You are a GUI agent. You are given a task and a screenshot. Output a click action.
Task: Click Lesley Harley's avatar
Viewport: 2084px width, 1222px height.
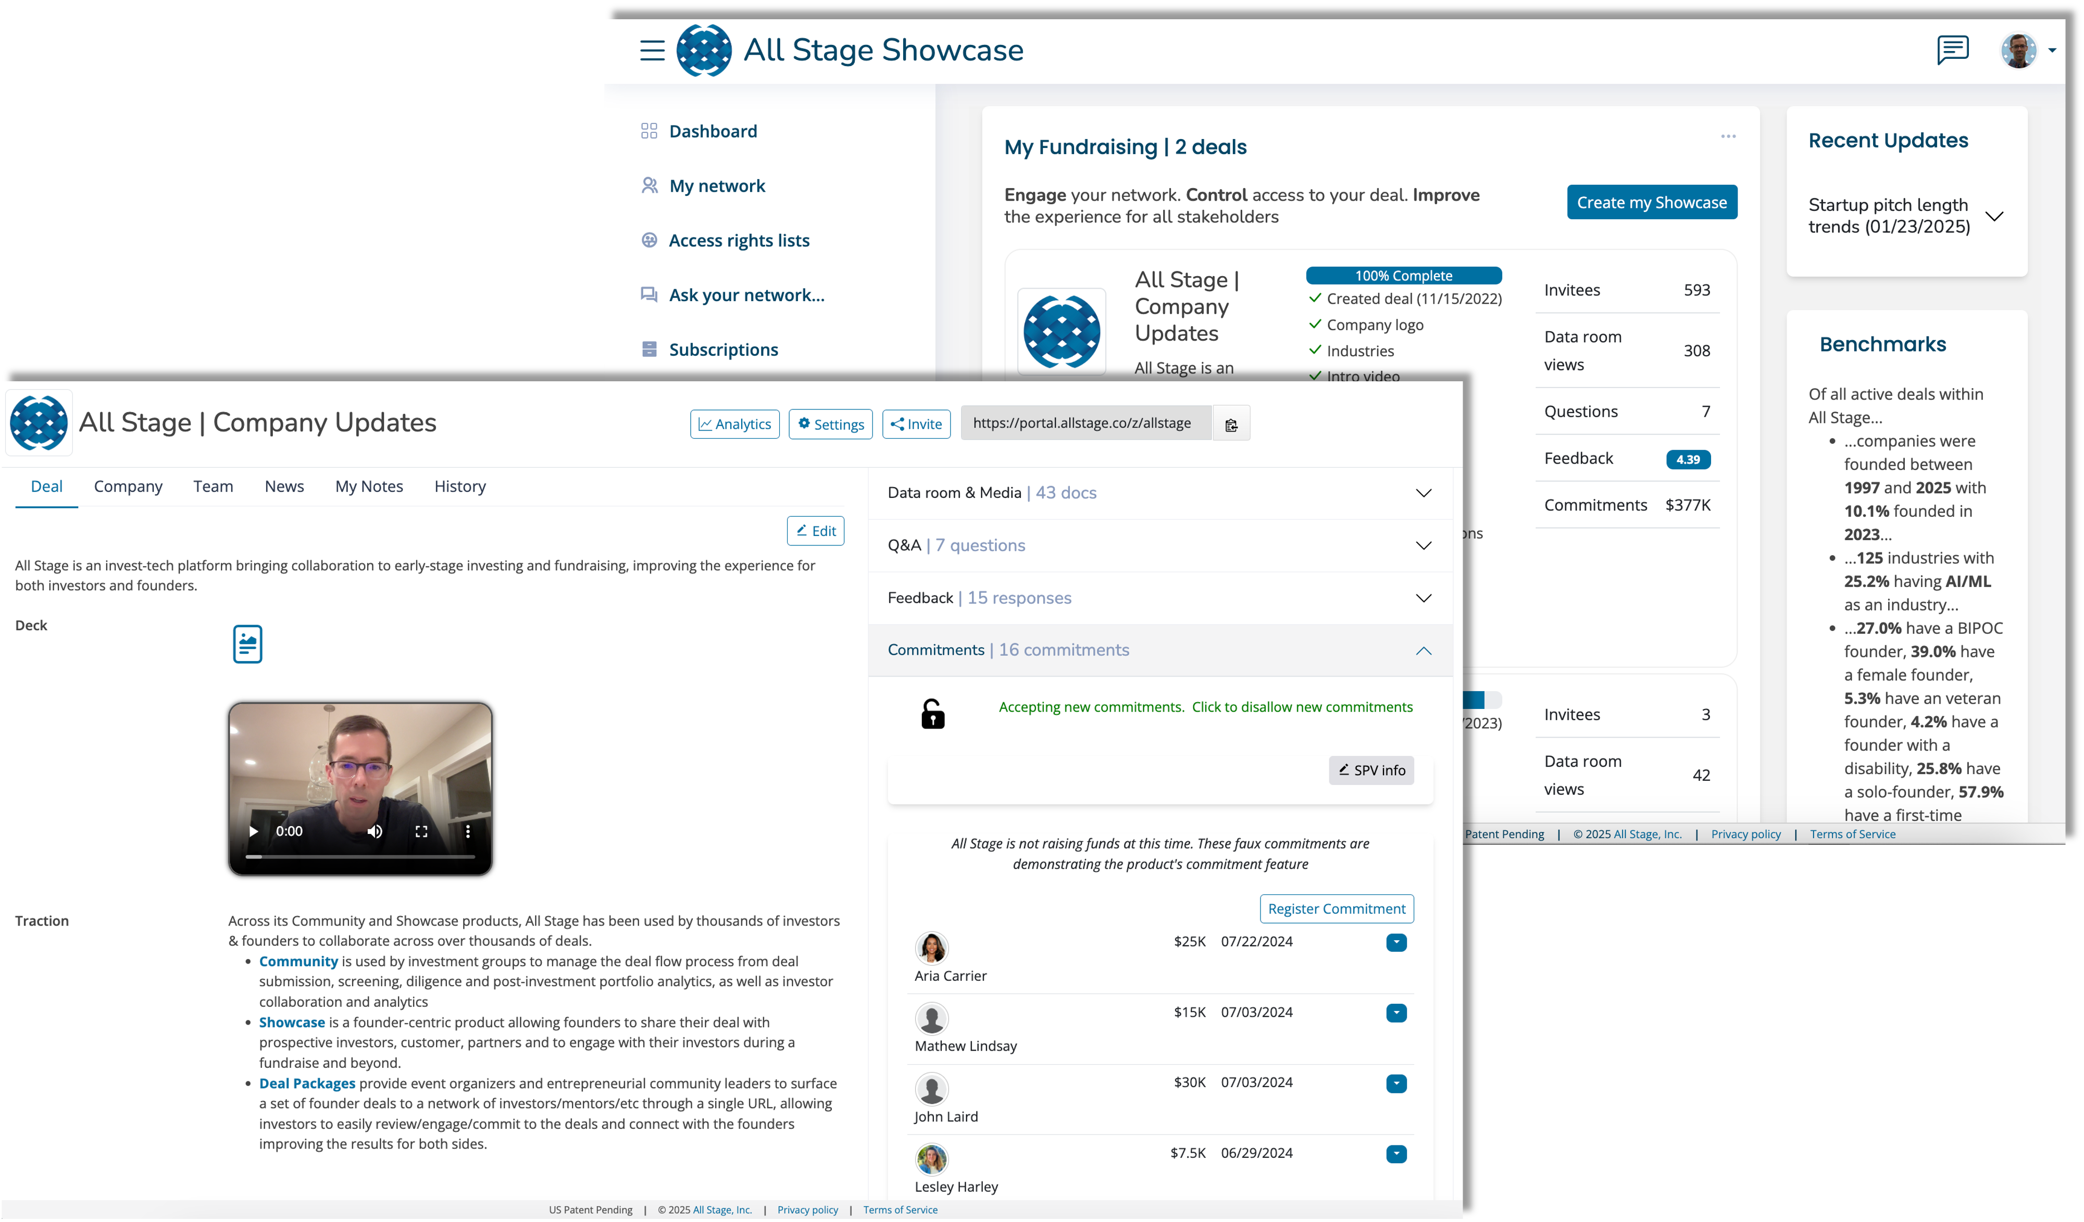931,1159
